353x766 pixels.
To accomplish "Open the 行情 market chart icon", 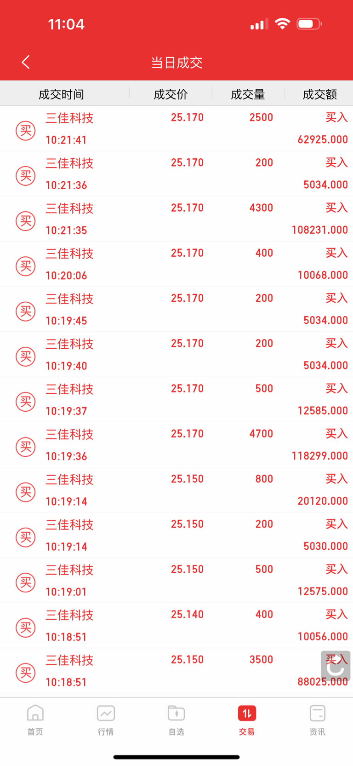I will coord(106,714).
